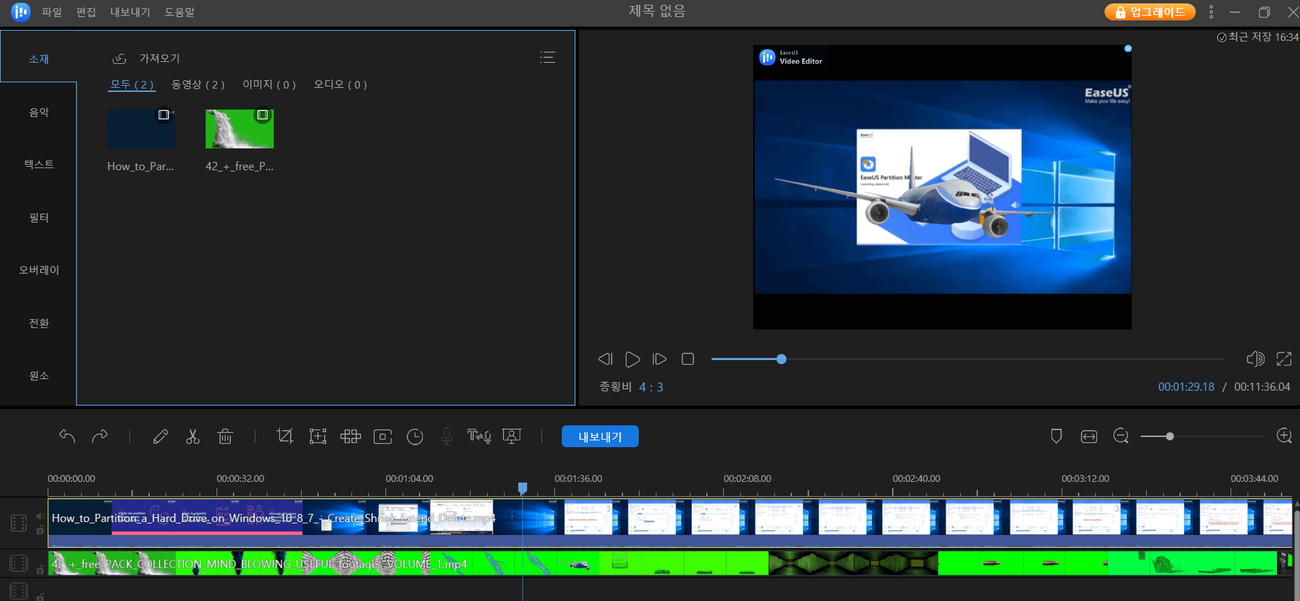
Task: Expand the three-dot options menu
Action: tap(1211, 12)
